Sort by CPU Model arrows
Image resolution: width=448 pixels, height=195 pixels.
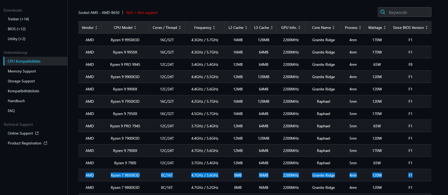click(135, 28)
